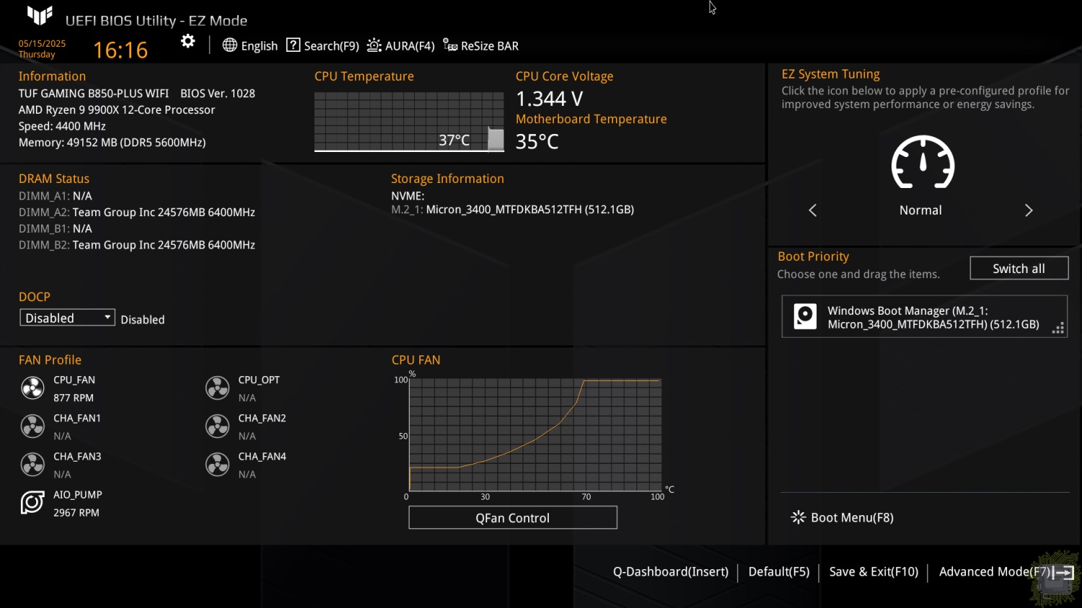Click the AMD Ryzen 9 9900X processor text
This screenshot has height=608, width=1082.
click(x=117, y=110)
